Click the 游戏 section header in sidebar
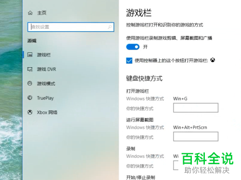 pos(32,41)
